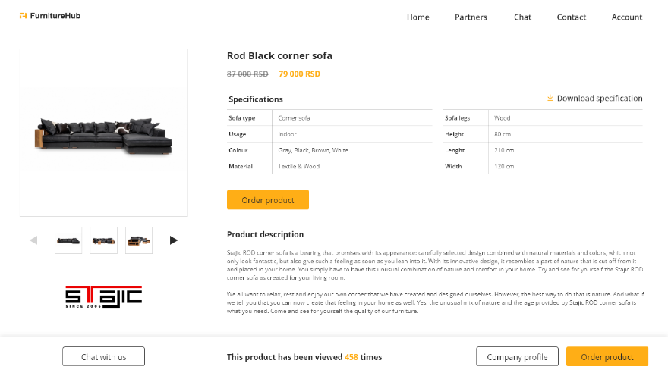
Task: Select the first sofa thumbnail
Action: pyautogui.click(x=68, y=240)
